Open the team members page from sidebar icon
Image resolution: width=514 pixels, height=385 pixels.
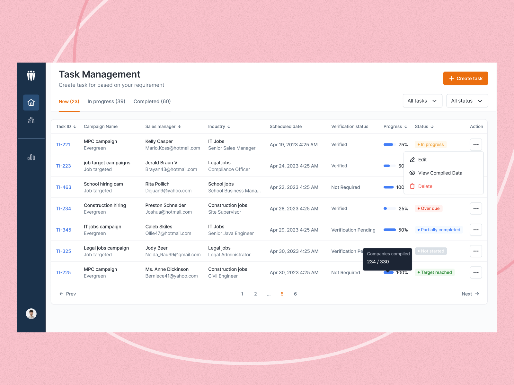[31, 120]
